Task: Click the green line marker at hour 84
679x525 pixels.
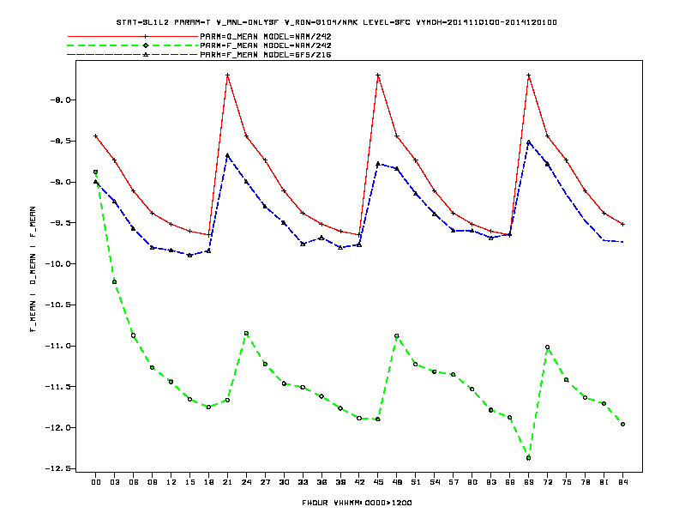Action: (x=622, y=425)
